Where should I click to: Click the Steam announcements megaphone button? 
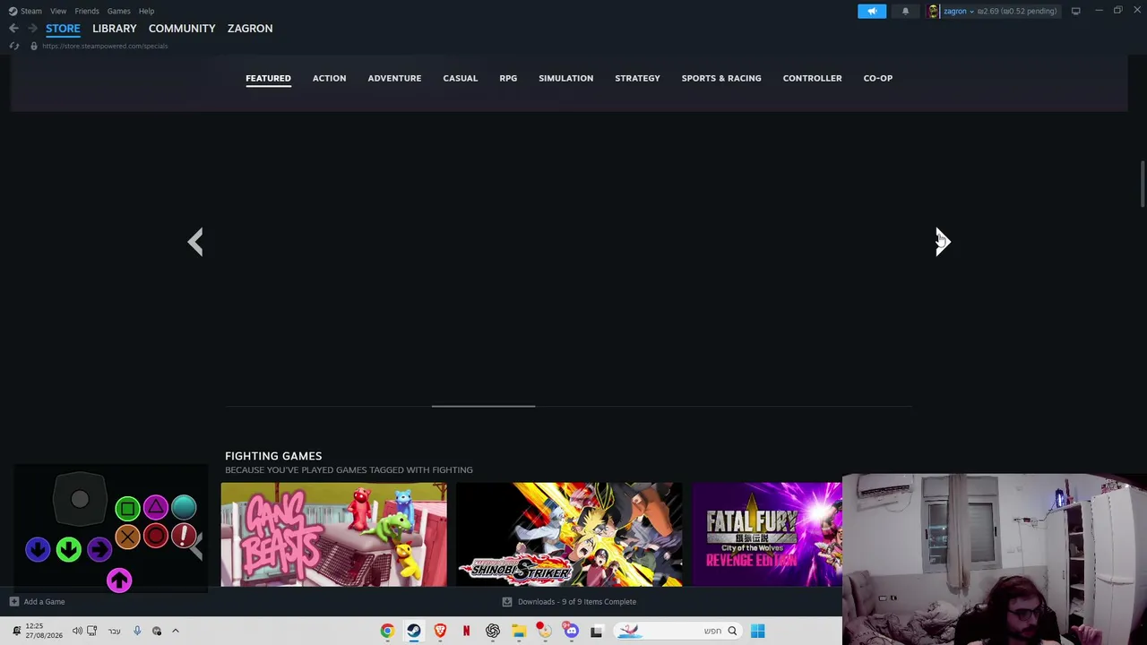point(872,11)
